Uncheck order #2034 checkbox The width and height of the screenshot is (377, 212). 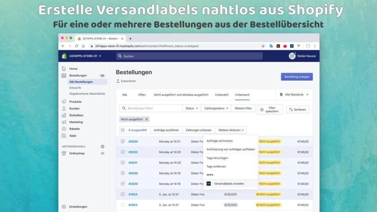pyautogui.click(x=123, y=141)
